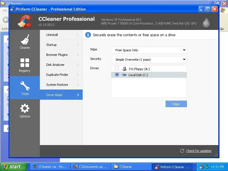228x171 pixels.
Task: Click the chevron next to System Restore
Action: (x=78, y=85)
